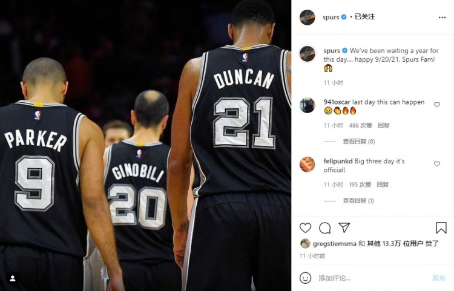Show tagged people icon on photo
Viewport: 454px width, 291px height.
pyautogui.click(x=13, y=278)
